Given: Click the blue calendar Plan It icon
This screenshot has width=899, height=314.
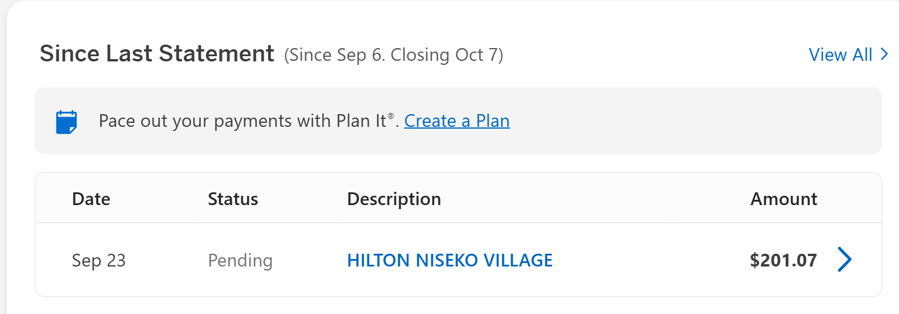Looking at the screenshot, I should coord(66,122).
